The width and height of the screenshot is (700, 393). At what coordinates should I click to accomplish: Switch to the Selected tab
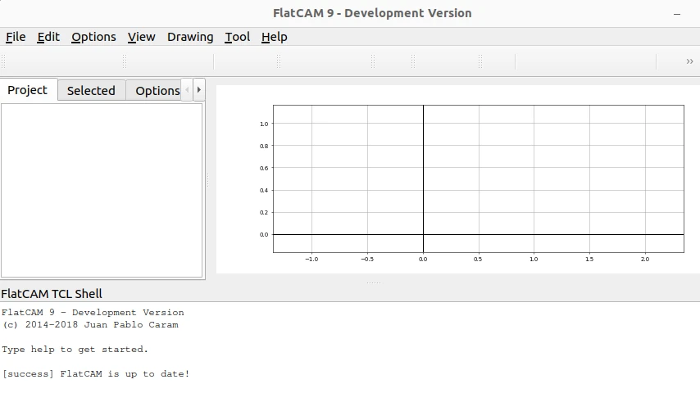coord(91,91)
